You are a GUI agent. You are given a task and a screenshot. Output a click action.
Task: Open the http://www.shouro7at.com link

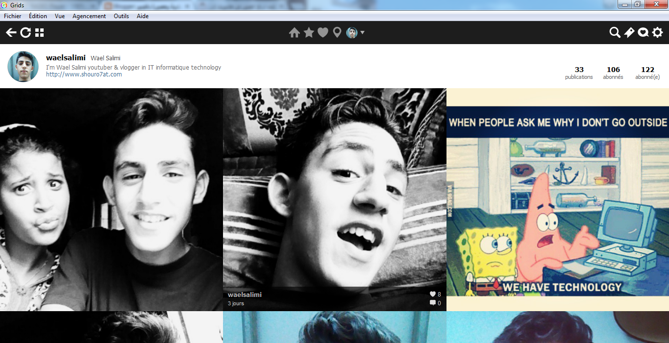(x=84, y=74)
